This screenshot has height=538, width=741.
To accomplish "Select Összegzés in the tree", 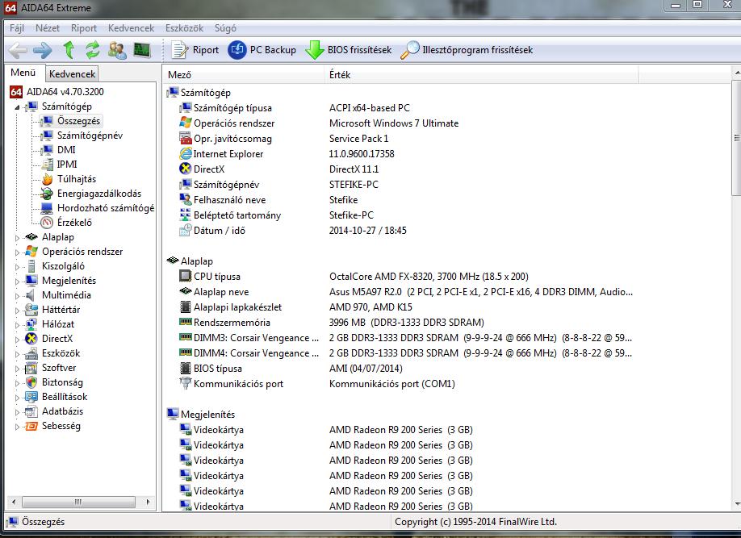I will pos(78,121).
